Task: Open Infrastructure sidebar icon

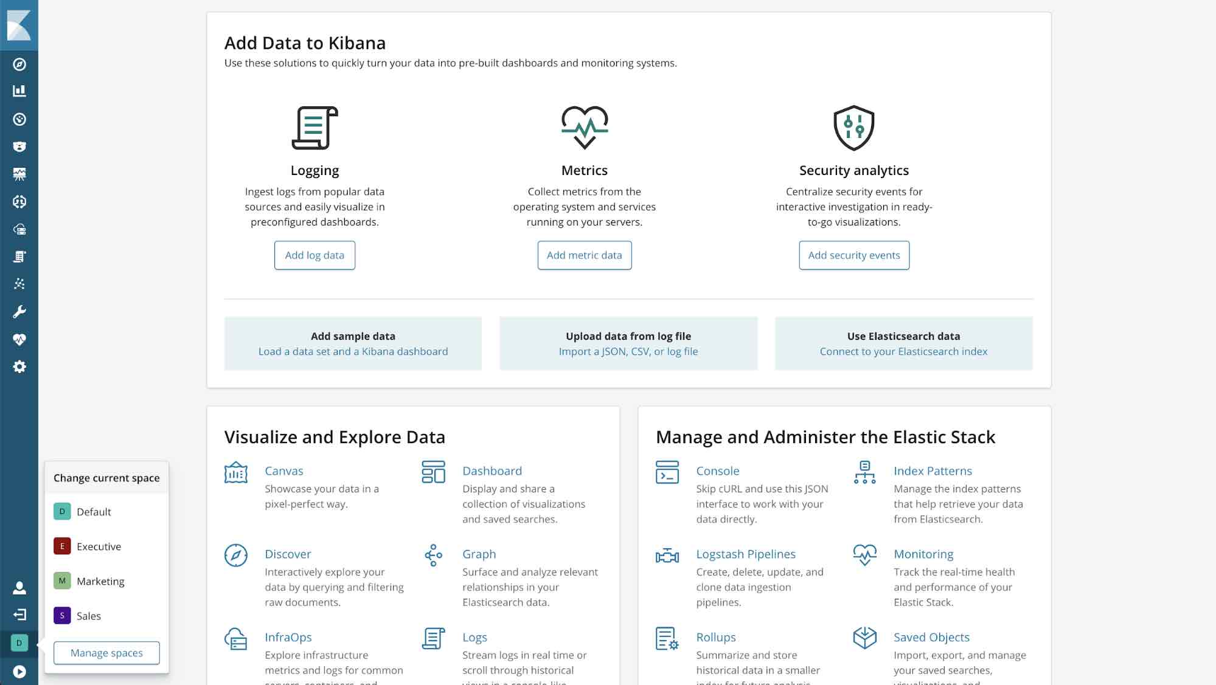Action: pos(19,229)
